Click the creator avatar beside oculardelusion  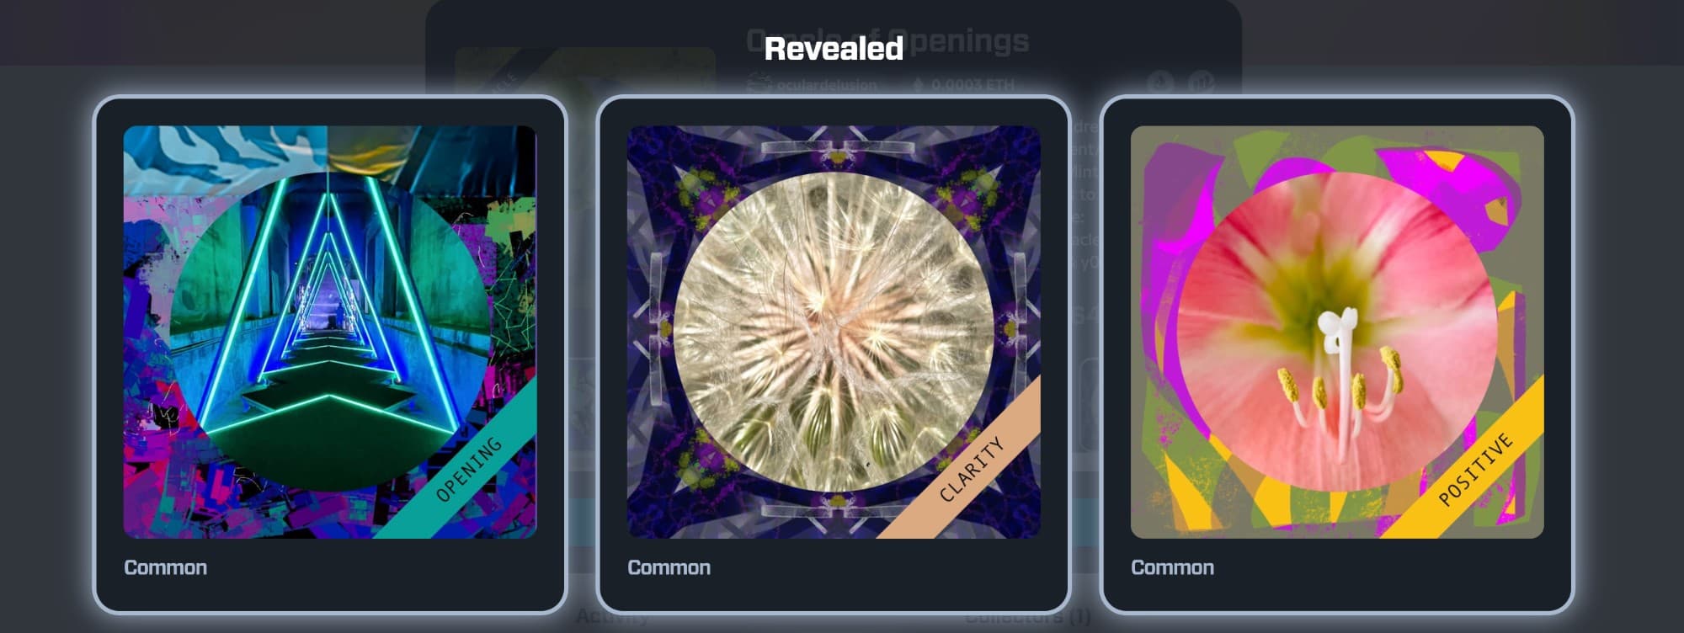(x=759, y=84)
